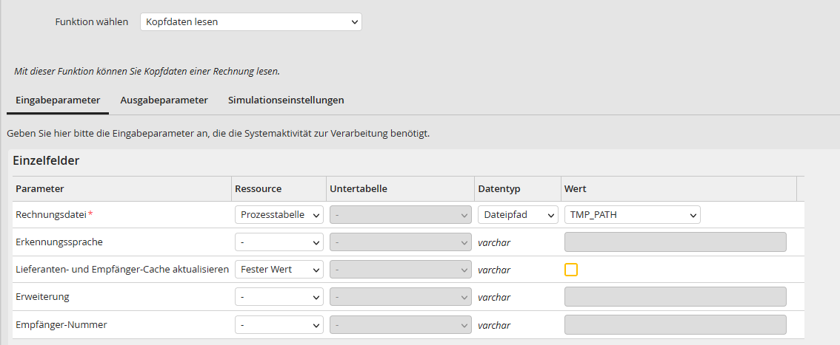Screen dimensions: 840x345
Task: Open Ressource dropdown for Erkennungssprache
Action: tap(279, 242)
